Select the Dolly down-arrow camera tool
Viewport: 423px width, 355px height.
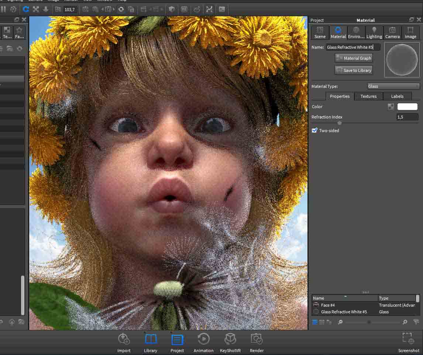click(46, 10)
